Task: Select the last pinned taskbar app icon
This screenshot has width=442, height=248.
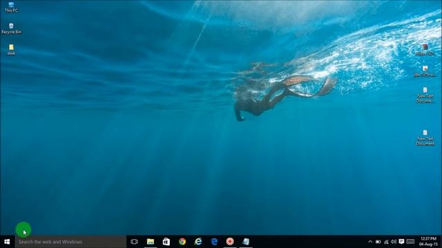Action: pos(246,242)
